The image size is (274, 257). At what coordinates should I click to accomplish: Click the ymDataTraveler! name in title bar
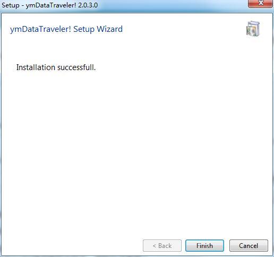point(51,5)
